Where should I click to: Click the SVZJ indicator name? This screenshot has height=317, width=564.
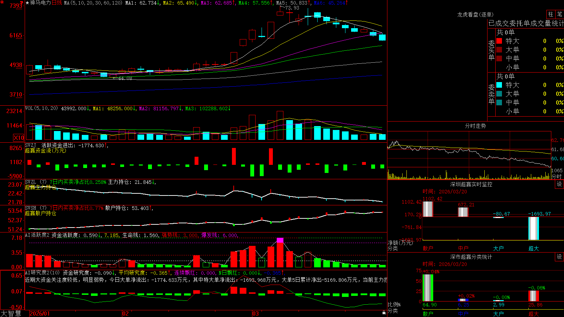pos(30,145)
